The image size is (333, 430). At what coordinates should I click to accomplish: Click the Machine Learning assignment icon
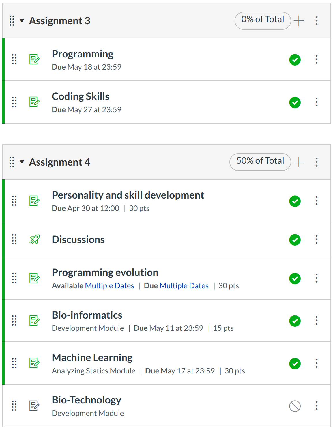[x=34, y=363]
